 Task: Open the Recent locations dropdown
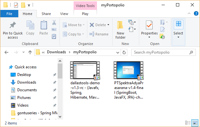[23, 52]
